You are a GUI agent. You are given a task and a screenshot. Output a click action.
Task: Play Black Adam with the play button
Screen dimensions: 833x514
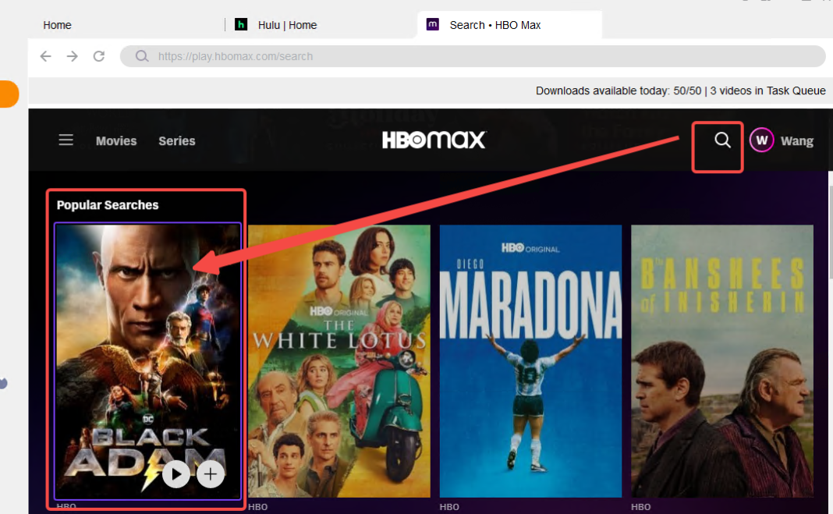(175, 473)
